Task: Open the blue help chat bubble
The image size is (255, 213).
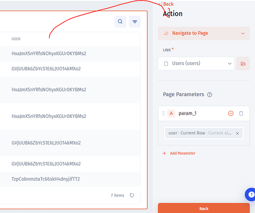Action: point(250,194)
